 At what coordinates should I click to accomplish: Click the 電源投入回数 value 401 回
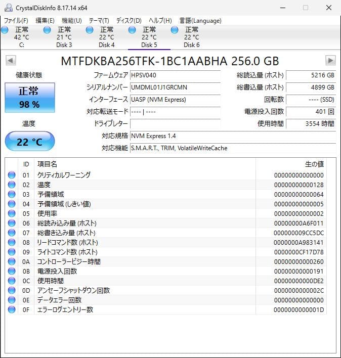point(311,112)
